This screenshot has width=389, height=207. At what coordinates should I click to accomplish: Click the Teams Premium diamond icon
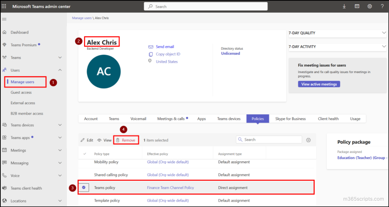(4, 45)
